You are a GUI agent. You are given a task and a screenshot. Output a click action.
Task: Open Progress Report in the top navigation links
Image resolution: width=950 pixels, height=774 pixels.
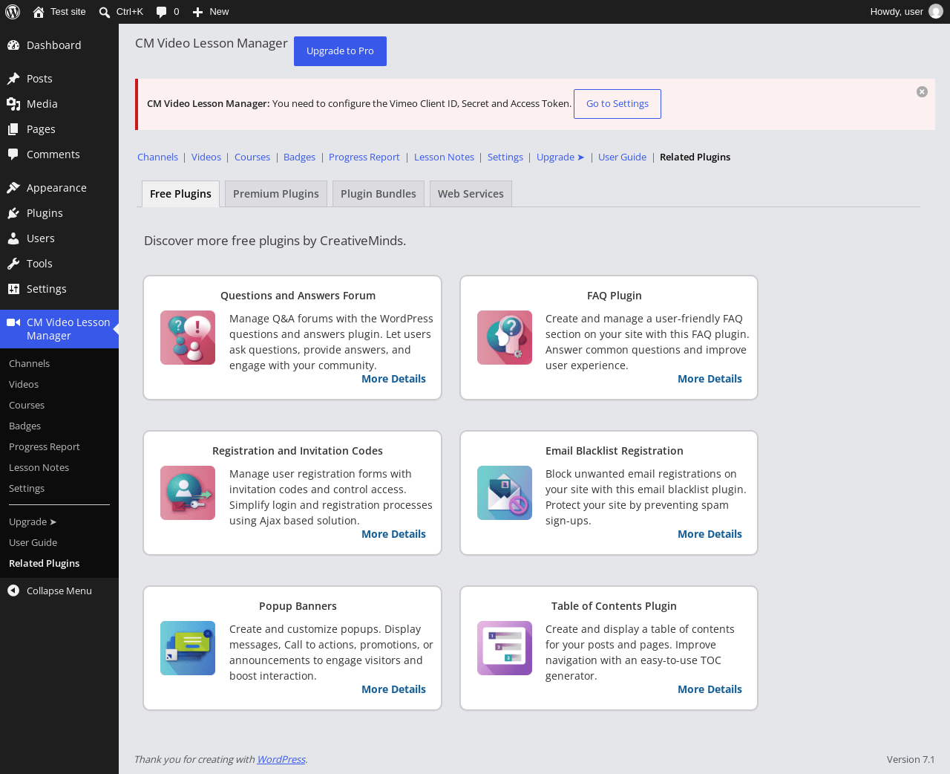pos(364,157)
